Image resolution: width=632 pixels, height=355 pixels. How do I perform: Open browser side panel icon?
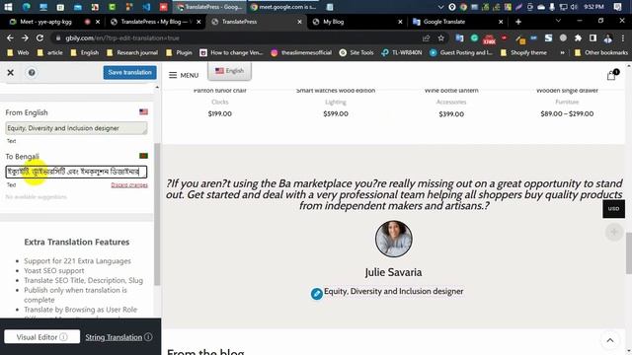click(592, 37)
